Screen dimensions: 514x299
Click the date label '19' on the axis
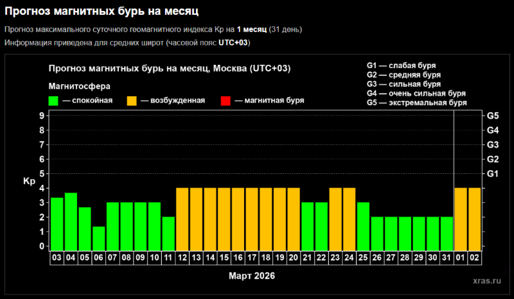coord(279,258)
